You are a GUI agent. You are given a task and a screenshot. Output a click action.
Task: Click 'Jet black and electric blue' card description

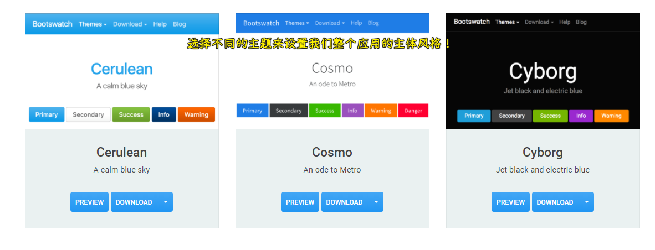(543, 170)
